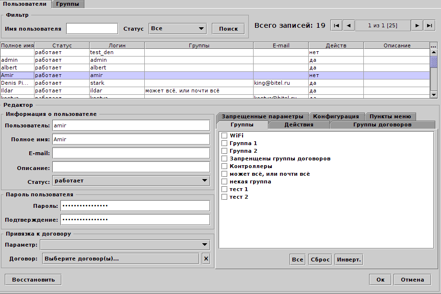The image size is (441, 294).
Task: Go to the previous page of records
Action: pyautogui.click(x=348, y=25)
